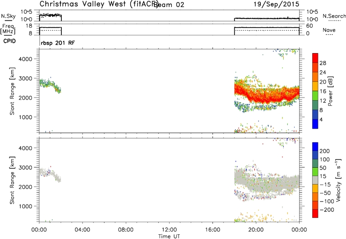346x239 pixels.
Task: Click the '-100' velocity colorbar label
Action: [327, 201]
